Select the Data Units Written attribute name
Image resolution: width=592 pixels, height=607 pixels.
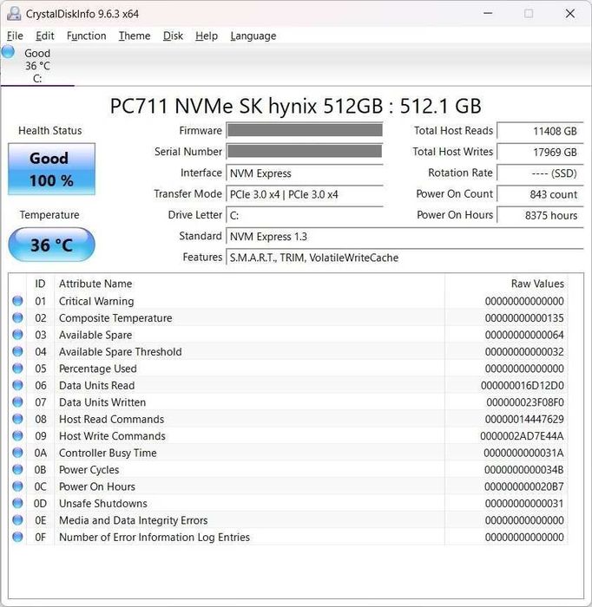pyautogui.click(x=102, y=402)
